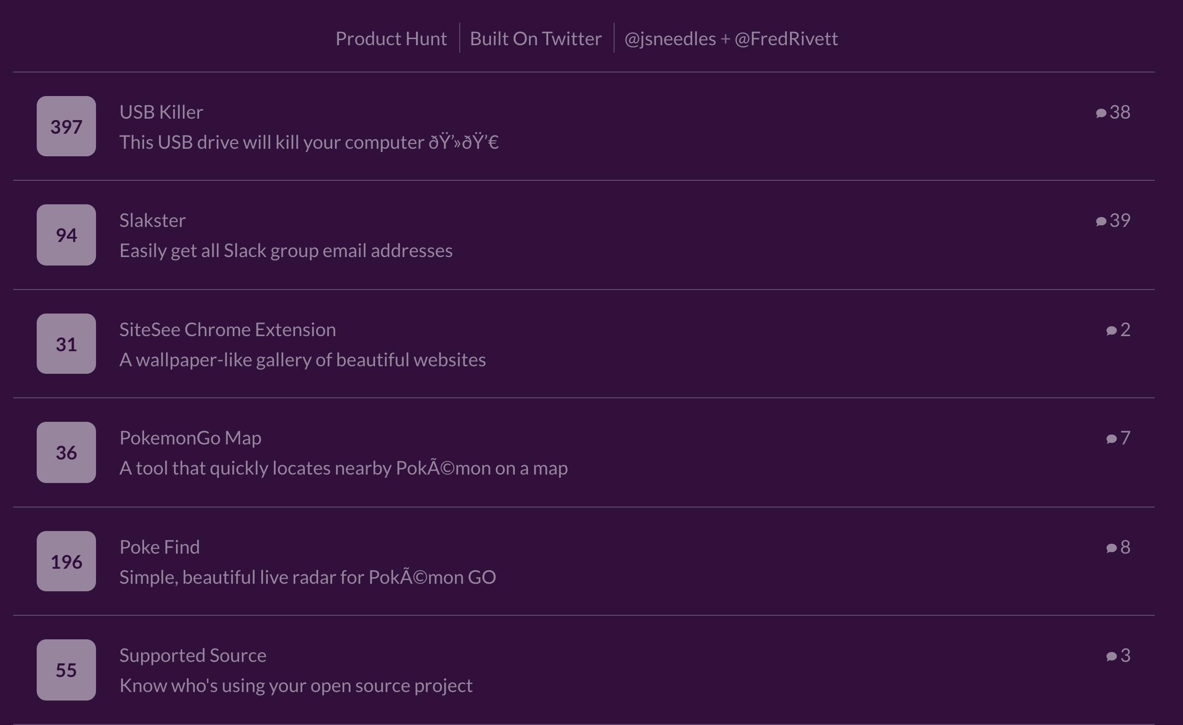
Task: Click the Slakster comment bubble icon
Action: coord(1101,221)
